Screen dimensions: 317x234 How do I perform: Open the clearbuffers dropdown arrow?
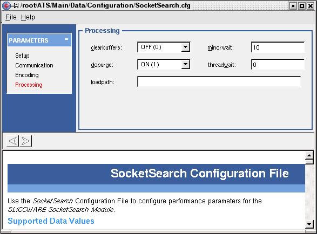click(x=185, y=47)
